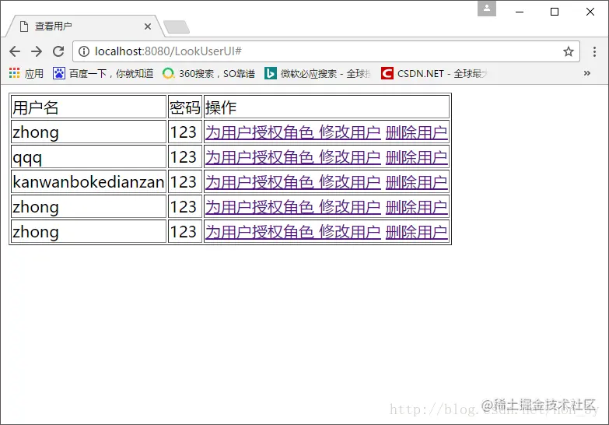
Task: Click 修改用户 for user qqq
Action: 350,157
